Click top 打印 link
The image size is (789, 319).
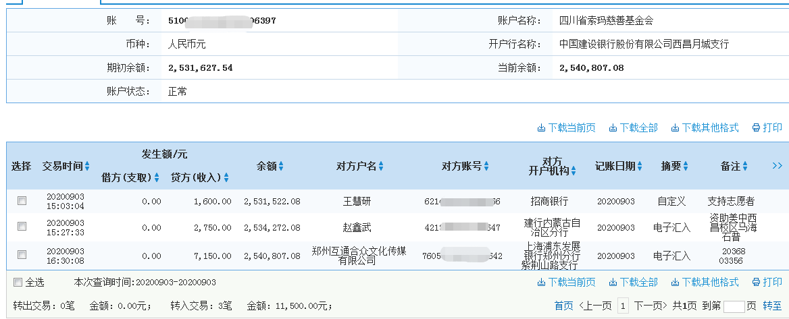[x=767, y=127]
